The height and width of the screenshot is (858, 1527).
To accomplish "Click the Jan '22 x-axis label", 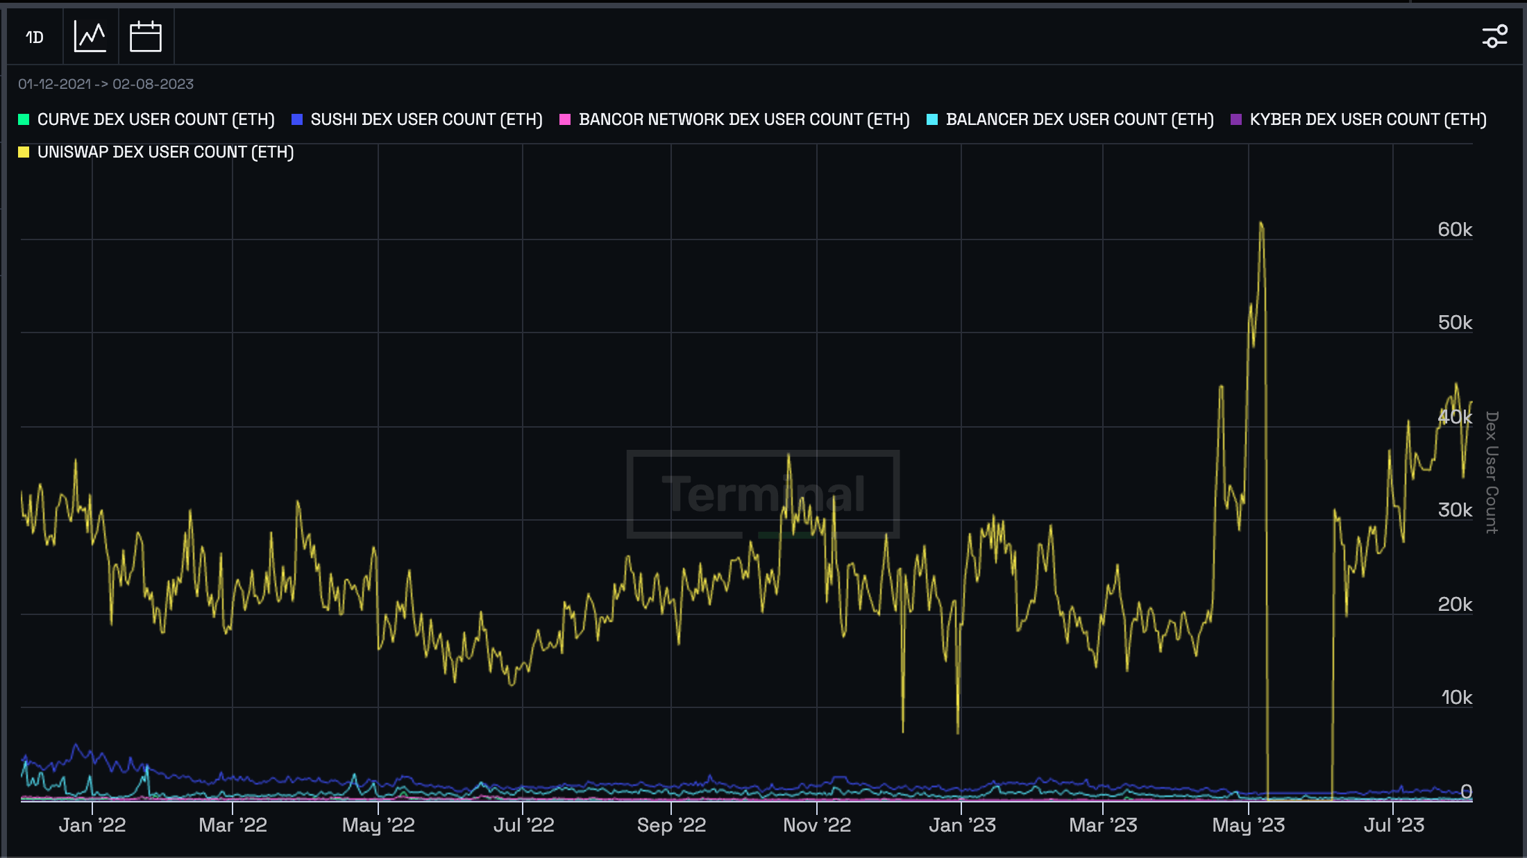I will click(x=92, y=825).
